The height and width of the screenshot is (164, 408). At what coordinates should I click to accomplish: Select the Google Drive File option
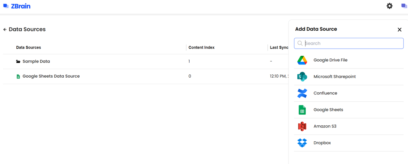(330, 60)
